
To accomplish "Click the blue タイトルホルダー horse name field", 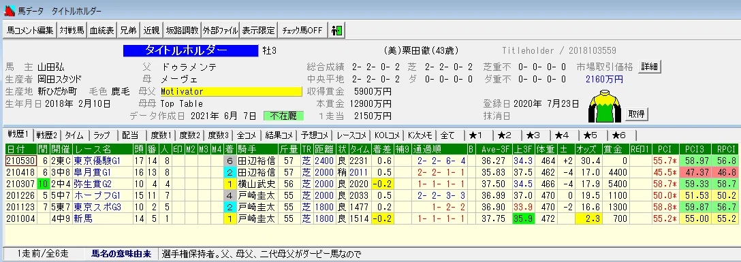I will click(x=191, y=50).
